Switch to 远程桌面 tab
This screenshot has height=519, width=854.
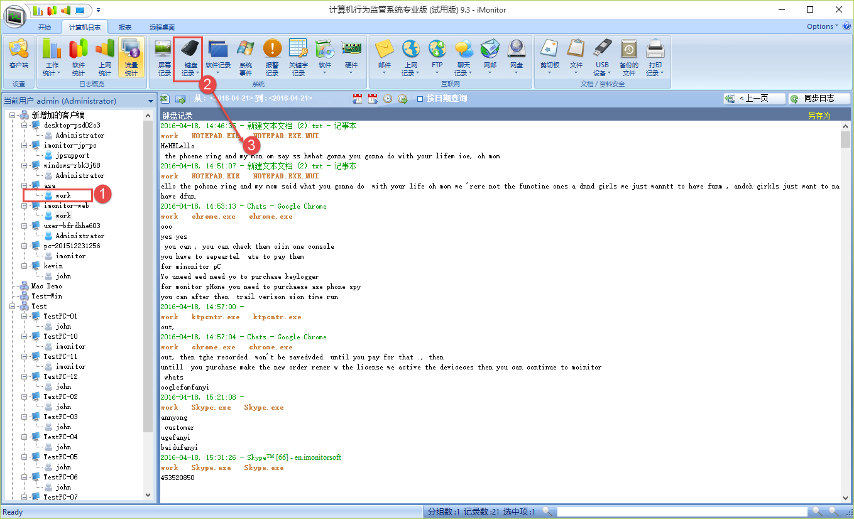[x=162, y=27]
